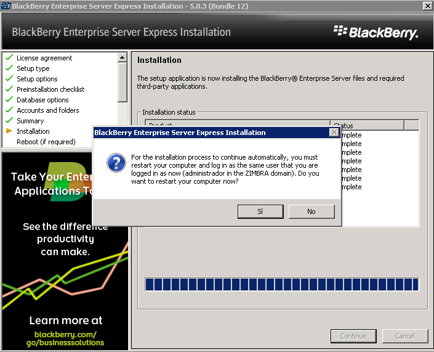Click the BlackBerry logo in header
This screenshot has height=352, width=434.
pyautogui.click(x=376, y=33)
